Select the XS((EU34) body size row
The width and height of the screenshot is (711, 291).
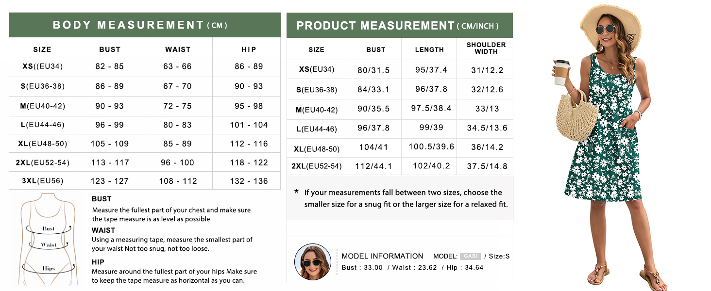coord(145,66)
